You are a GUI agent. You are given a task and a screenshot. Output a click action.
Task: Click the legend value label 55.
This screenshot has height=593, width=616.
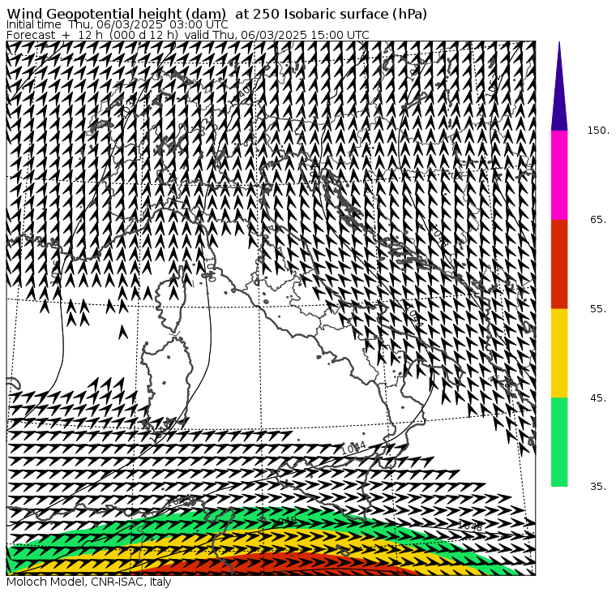(x=598, y=309)
